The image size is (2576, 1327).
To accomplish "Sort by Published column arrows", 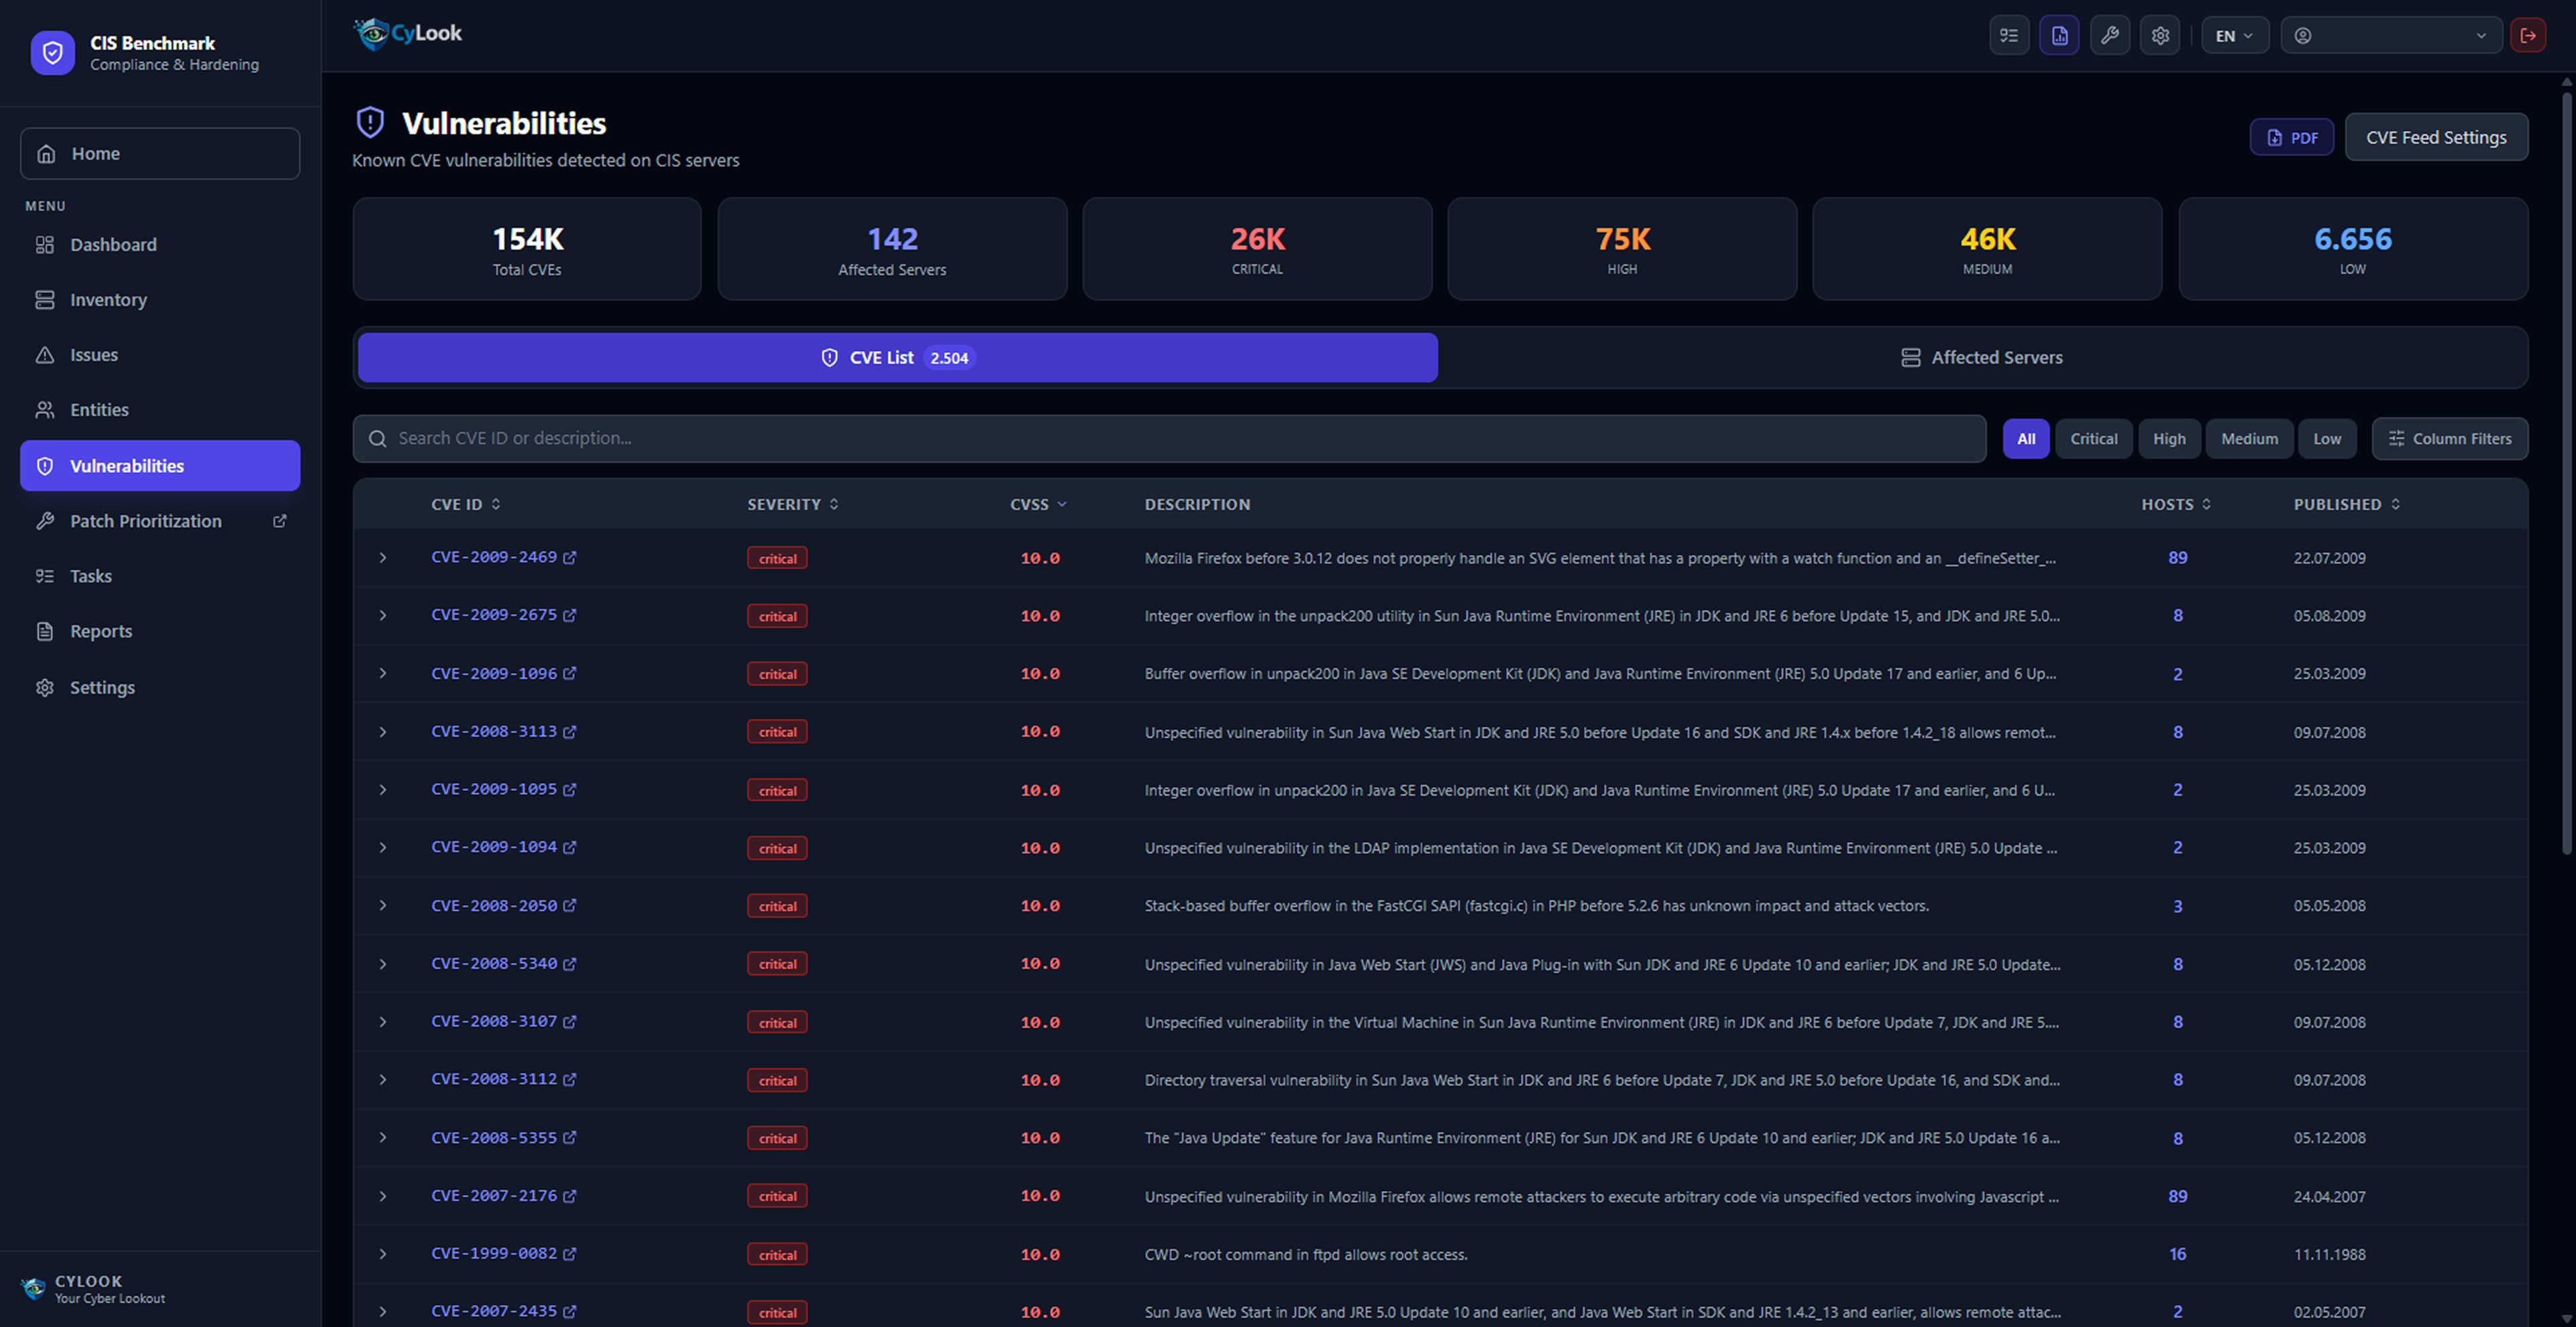I will 2395,504.
